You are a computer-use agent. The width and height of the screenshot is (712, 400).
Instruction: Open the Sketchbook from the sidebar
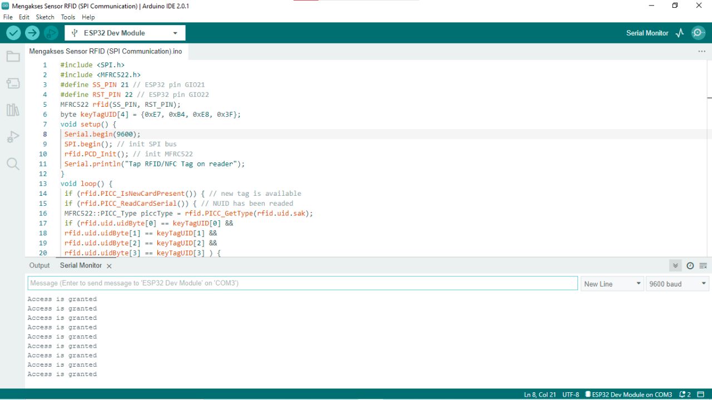pos(13,56)
